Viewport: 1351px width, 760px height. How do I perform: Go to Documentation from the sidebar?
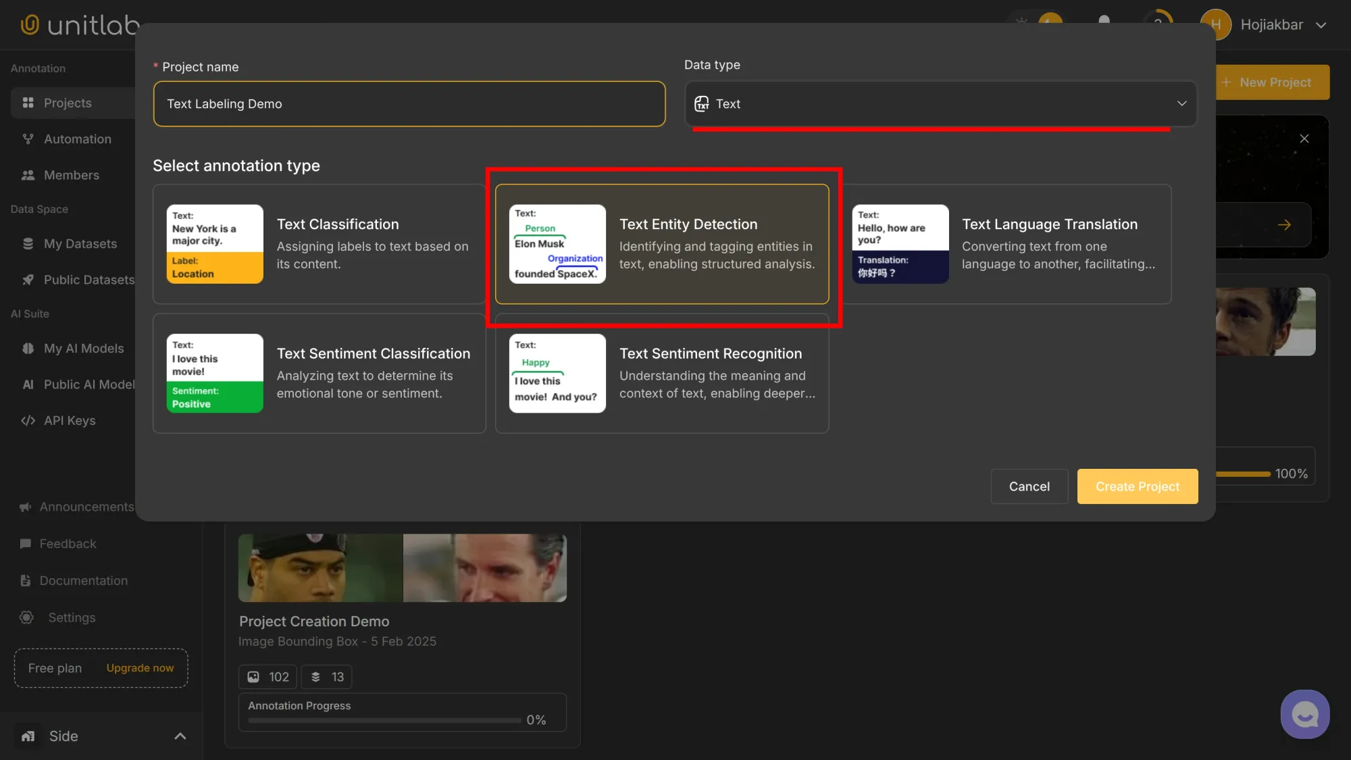(x=82, y=580)
